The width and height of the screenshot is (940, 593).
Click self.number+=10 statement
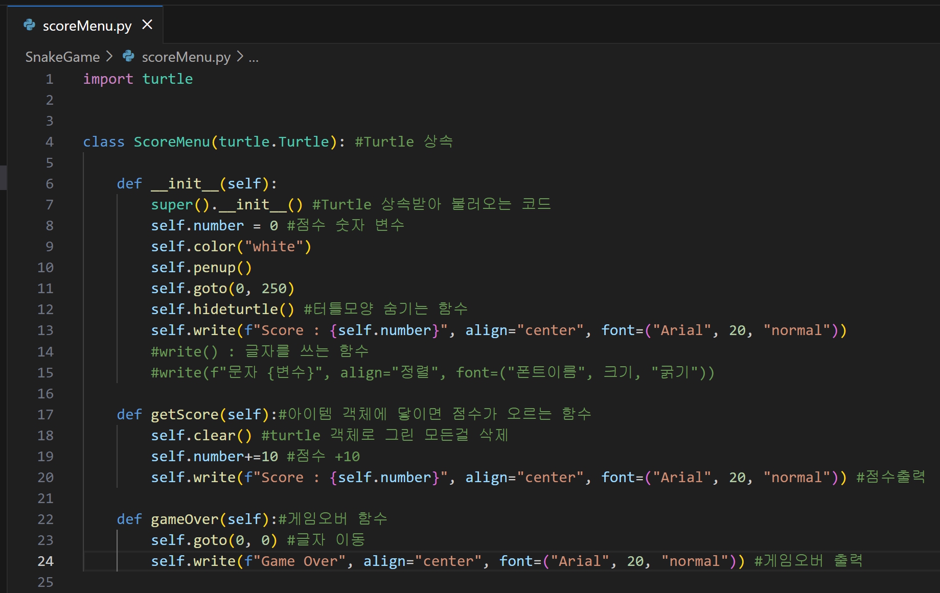pyautogui.click(x=215, y=457)
